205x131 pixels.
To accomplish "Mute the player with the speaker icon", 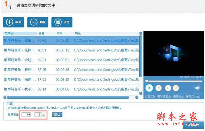I will [x=197, y=88].
